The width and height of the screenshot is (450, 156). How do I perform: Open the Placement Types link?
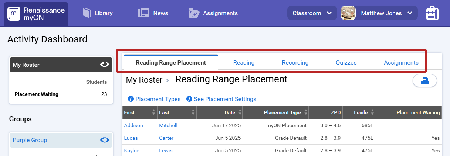(158, 99)
